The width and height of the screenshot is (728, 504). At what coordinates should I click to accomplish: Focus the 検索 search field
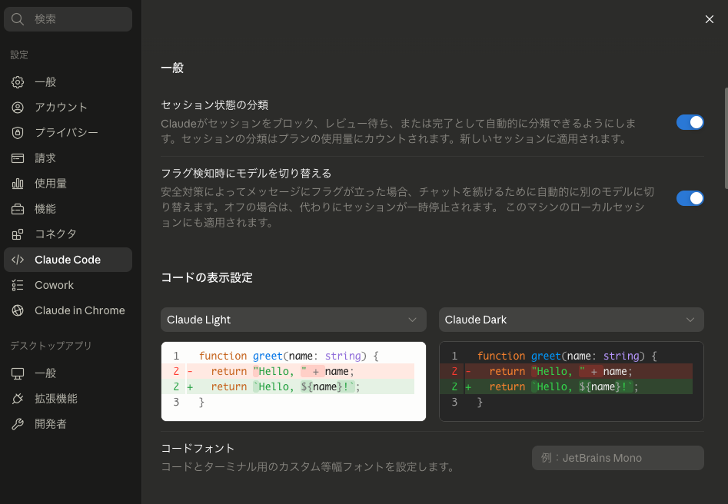[68, 19]
